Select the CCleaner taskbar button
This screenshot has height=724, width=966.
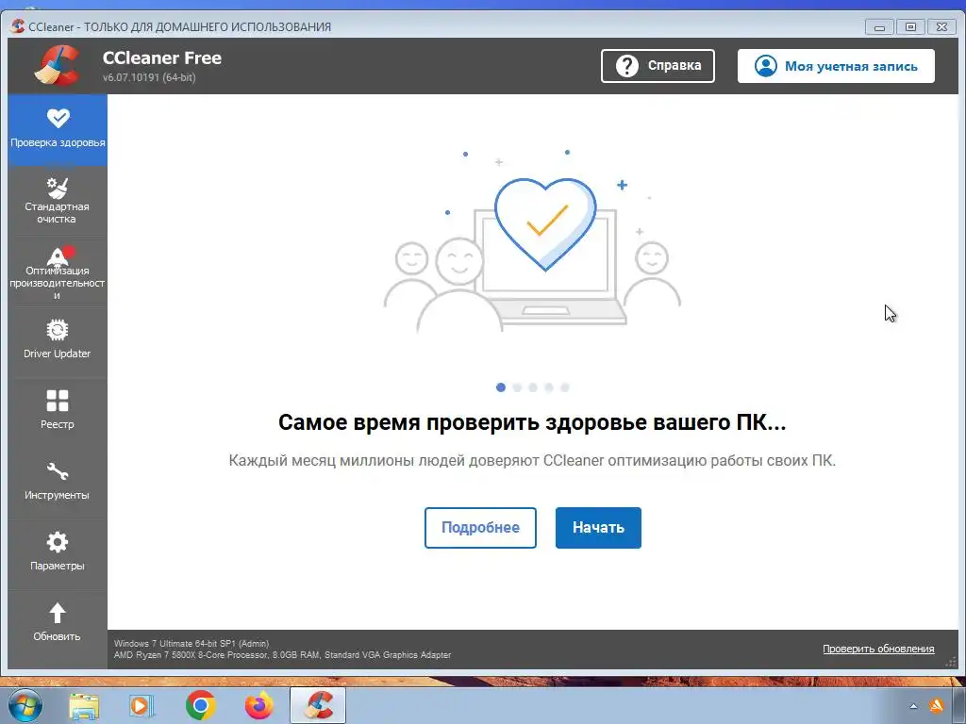click(x=318, y=705)
